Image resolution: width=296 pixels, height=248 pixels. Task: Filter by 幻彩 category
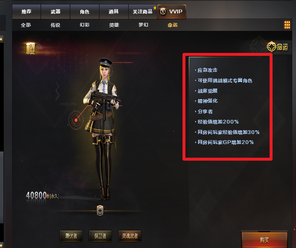tap(85, 25)
